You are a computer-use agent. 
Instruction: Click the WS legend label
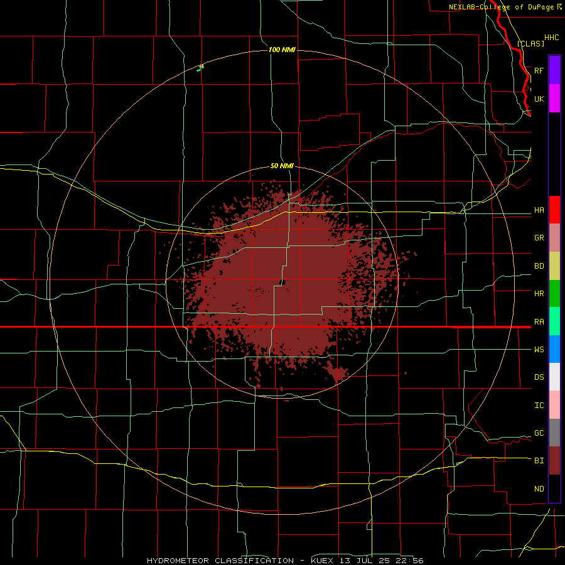pyautogui.click(x=539, y=349)
